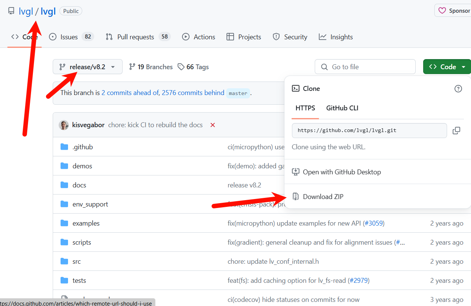471x306 pixels.
Task: Click the folder icon for demos
Action: click(64, 166)
